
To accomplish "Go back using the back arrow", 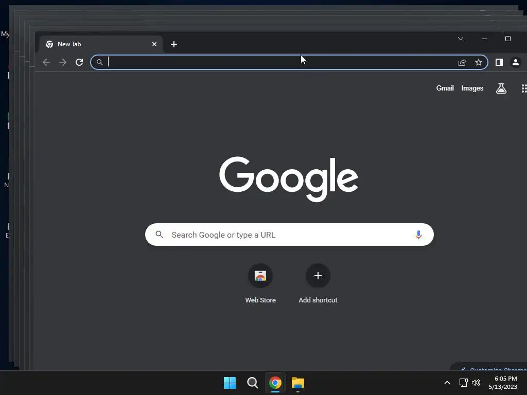I will tap(46, 62).
